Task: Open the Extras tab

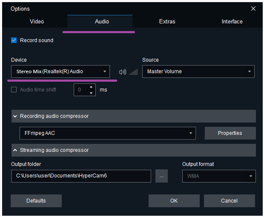Action: click(x=167, y=21)
